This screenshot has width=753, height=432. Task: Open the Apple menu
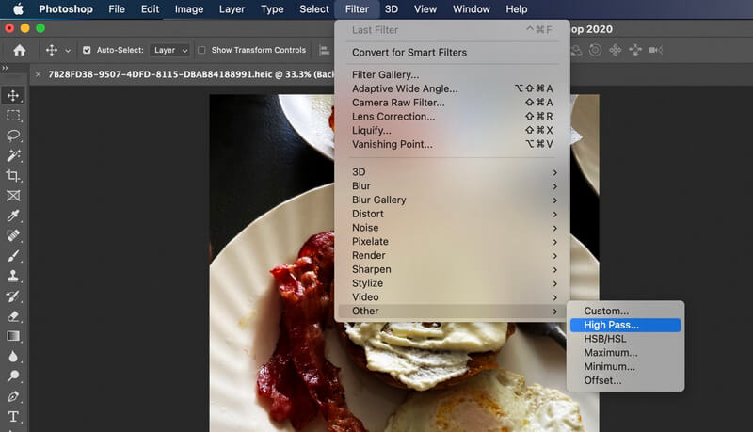[x=18, y=9]
